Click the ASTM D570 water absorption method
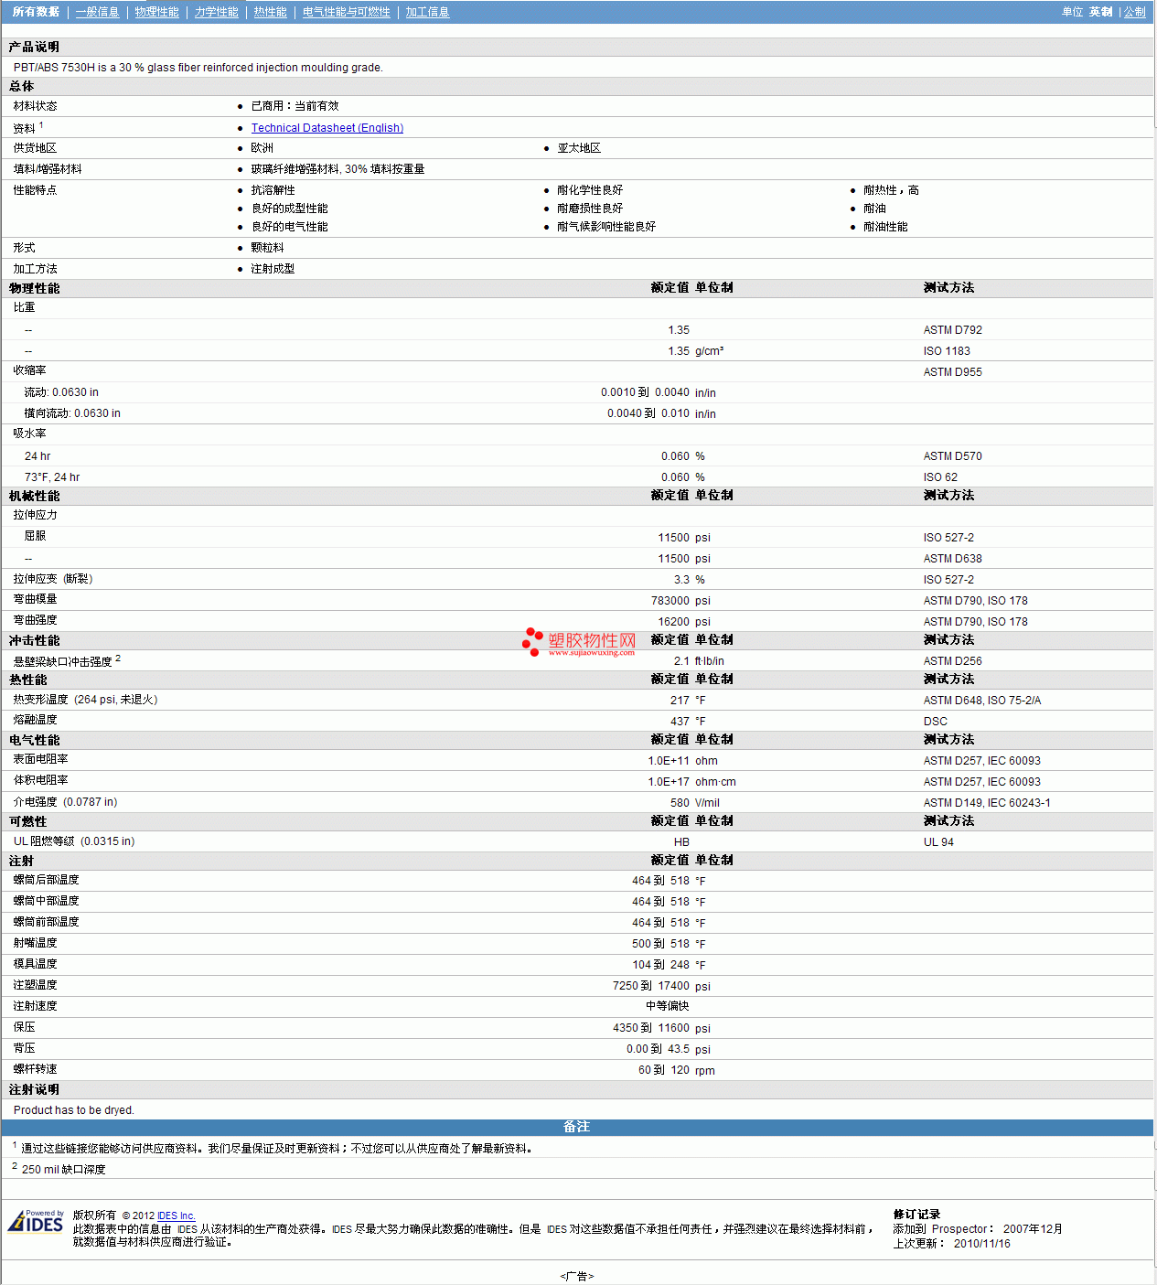The image size is (1157, 1285). [953, 456]
